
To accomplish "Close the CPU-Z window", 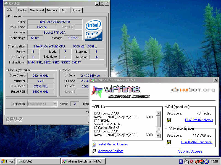I will (107, 3).
